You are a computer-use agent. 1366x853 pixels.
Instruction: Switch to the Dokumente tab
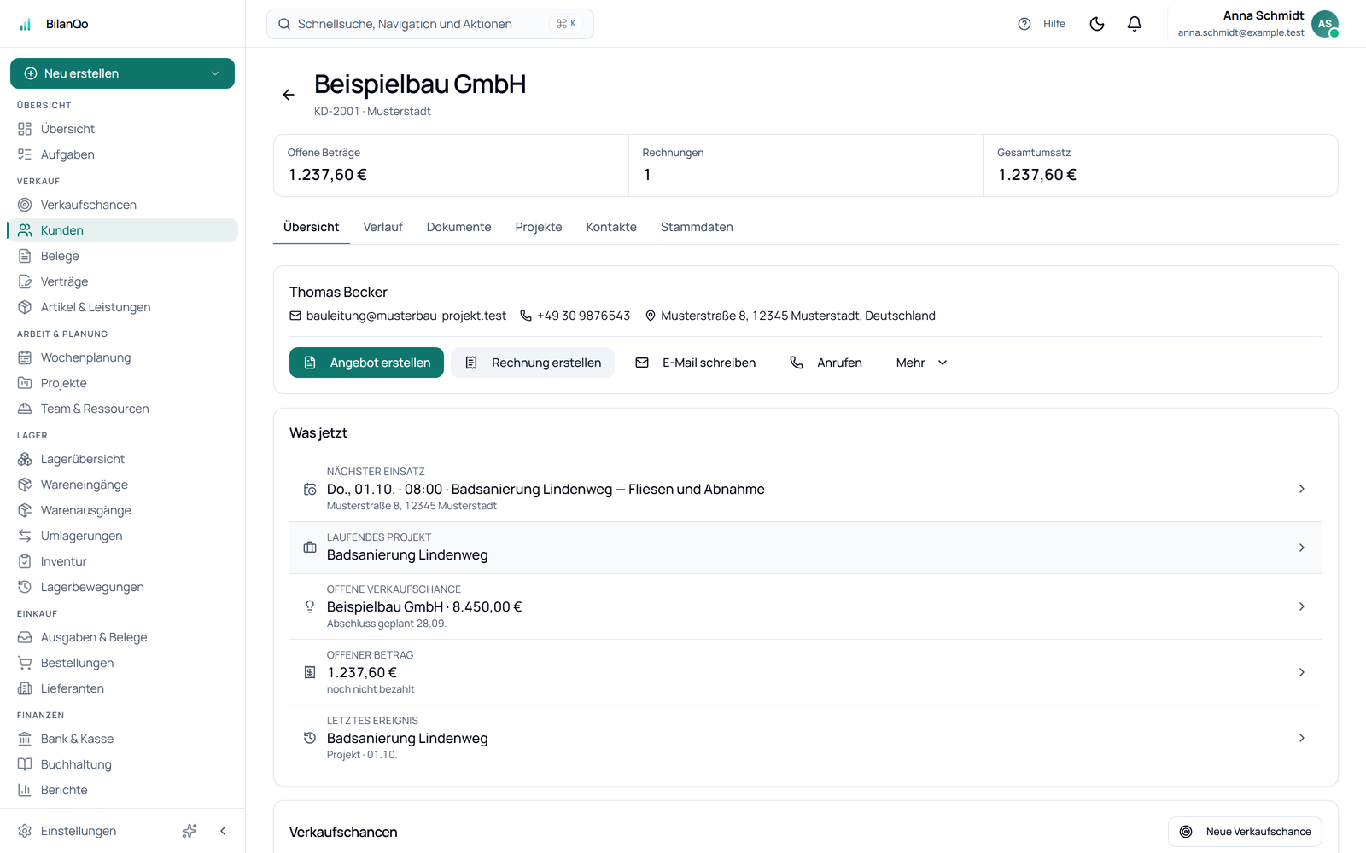click(x=459, y=227)
